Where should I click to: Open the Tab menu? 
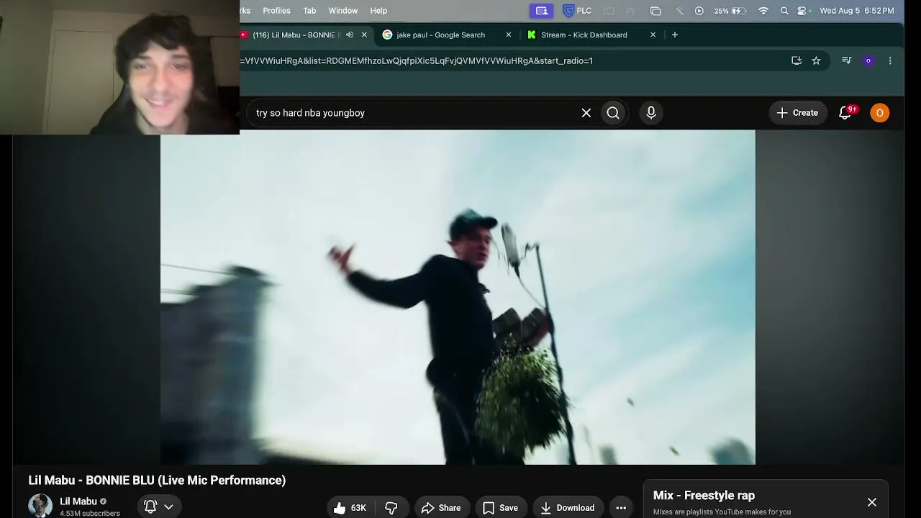(x=309, y=11)
